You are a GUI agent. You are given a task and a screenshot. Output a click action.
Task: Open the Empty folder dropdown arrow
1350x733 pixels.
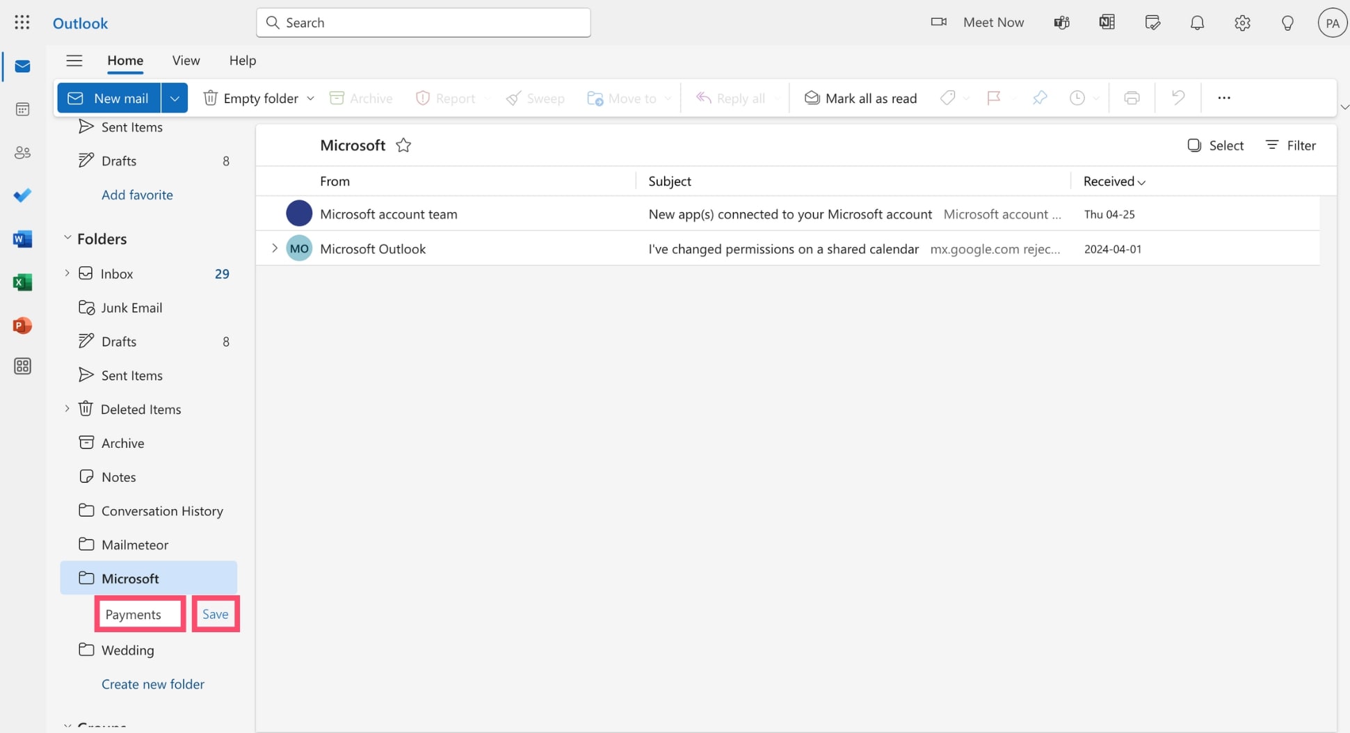tap(310, 98)
